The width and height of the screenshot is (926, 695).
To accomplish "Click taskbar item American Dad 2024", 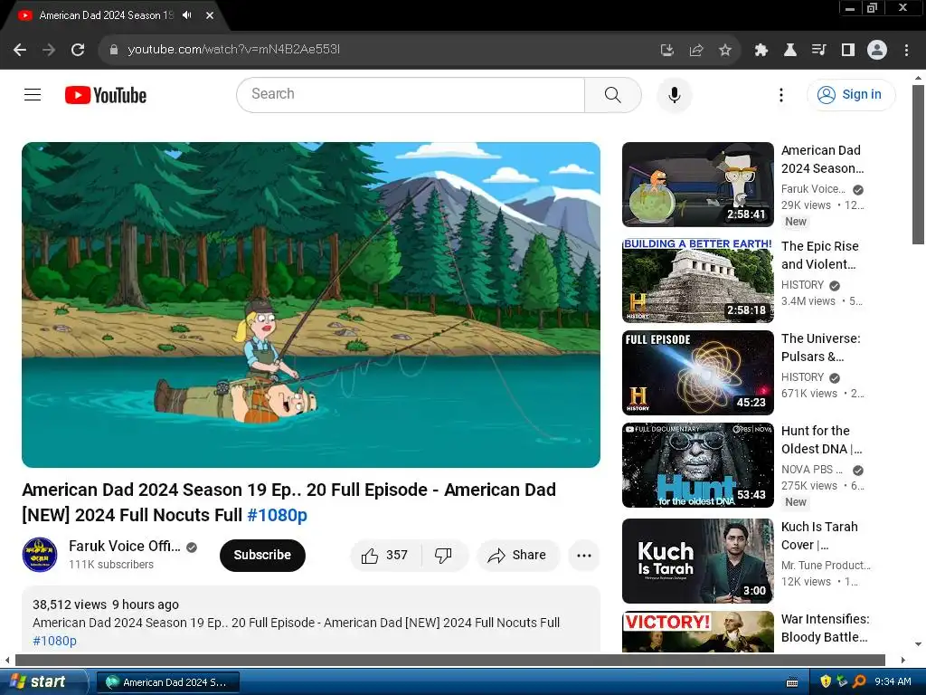I will click(x=168, y=682).
